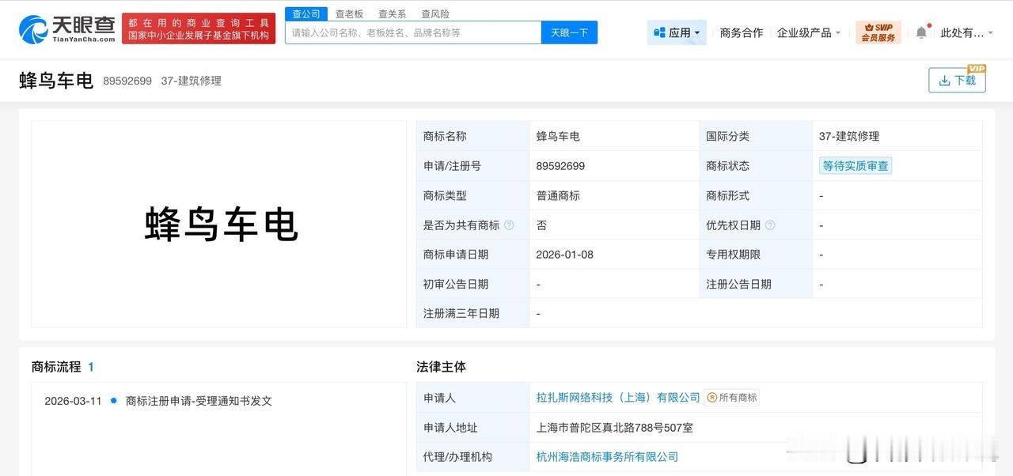The image size is (1013, 476).
Task: Click the 蜂鸟车电 trademark image
Action: click(x=219, y=225)
